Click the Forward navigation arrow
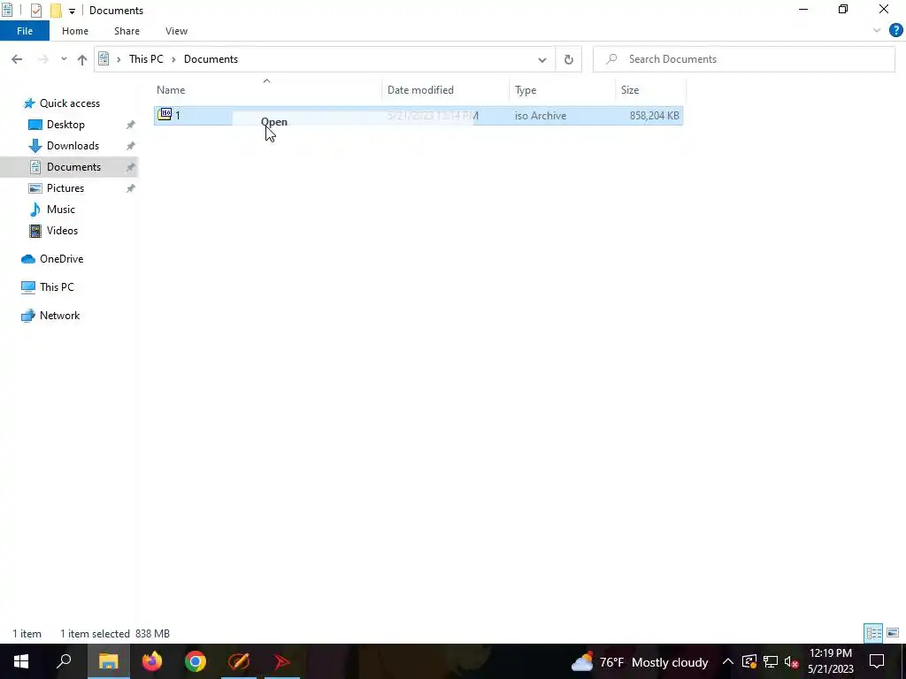906x679 pixels. click(x=42, y=59)
